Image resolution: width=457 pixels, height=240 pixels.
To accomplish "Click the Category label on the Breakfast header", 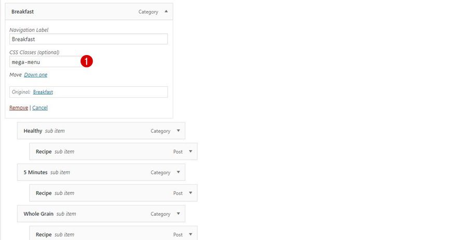I will pos(148,12).
